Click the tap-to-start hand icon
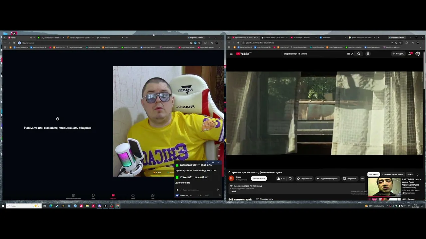 pos(58,119)
